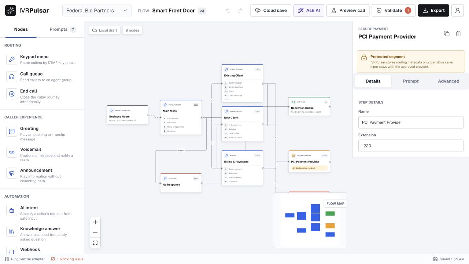
Task: Click the v4 version badge
Action: pyautogui.click(x=202, y=11)
